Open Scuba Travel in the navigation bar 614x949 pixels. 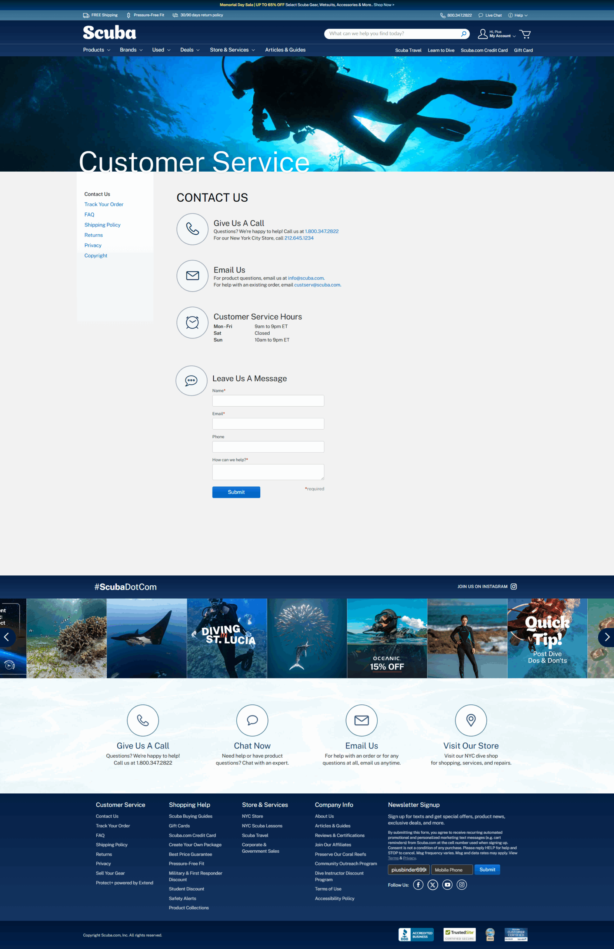pyautogui.click(x=408, y=50)
